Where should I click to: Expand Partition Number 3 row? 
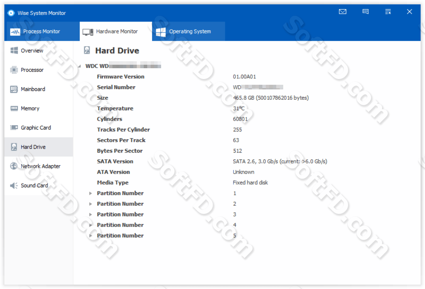(90, 214)
